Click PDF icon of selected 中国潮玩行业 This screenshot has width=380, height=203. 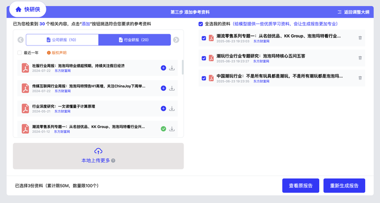pyautogui.click(x=211, y=78)
